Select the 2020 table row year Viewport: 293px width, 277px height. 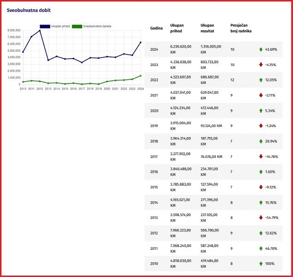[154, 110]
